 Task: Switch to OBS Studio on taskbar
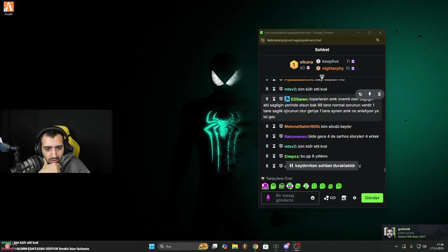(296, 246)
